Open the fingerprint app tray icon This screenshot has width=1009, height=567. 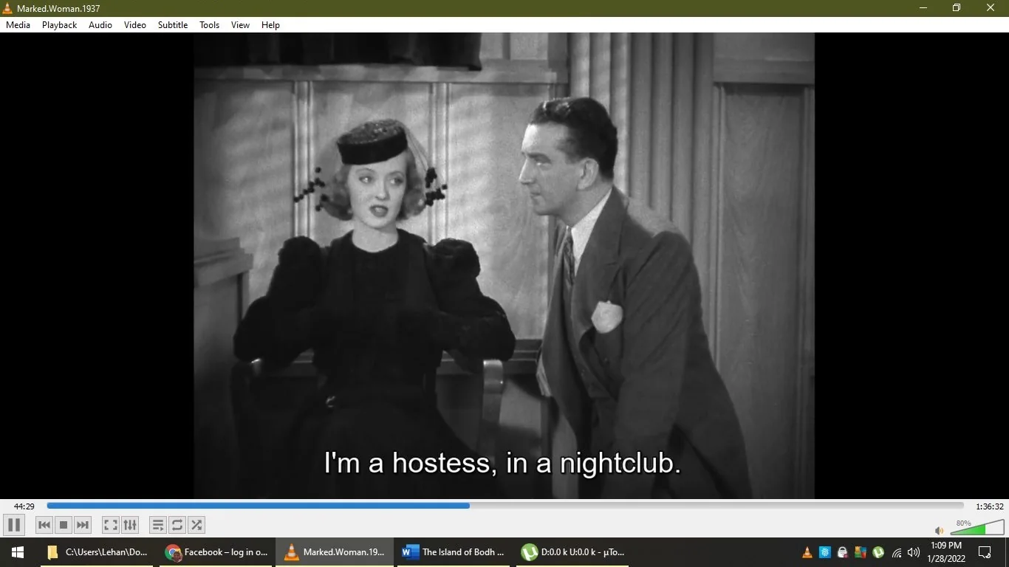825,552
